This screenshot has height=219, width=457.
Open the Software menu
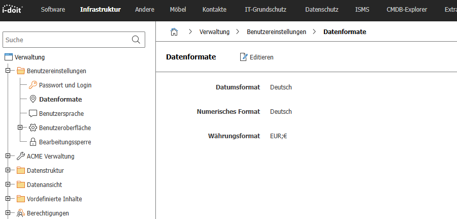(53, 10)
